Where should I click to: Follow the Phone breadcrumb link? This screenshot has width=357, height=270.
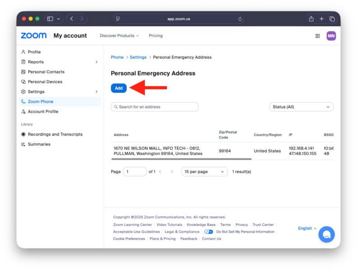[x=117, y=57]
